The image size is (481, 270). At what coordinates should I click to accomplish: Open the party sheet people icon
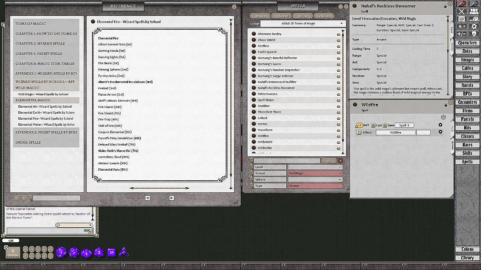coord(474,11)
